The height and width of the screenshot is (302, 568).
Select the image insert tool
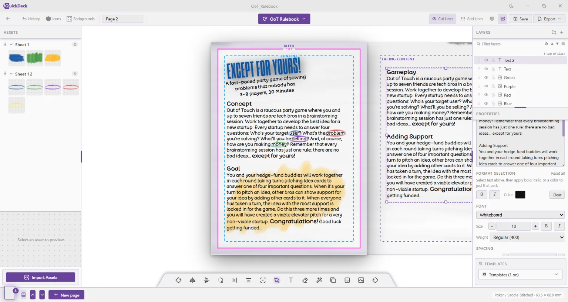[361, 280]
